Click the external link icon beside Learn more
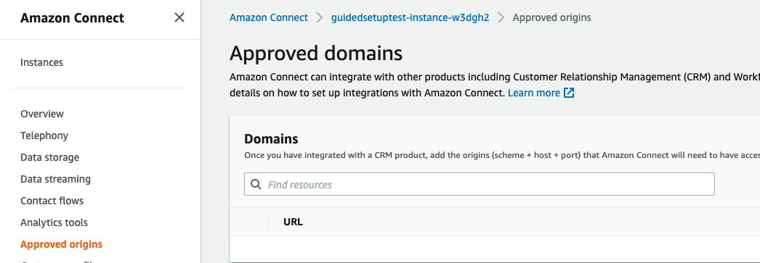This screenshot has height=263, width=760. click(x=569, y=93)
